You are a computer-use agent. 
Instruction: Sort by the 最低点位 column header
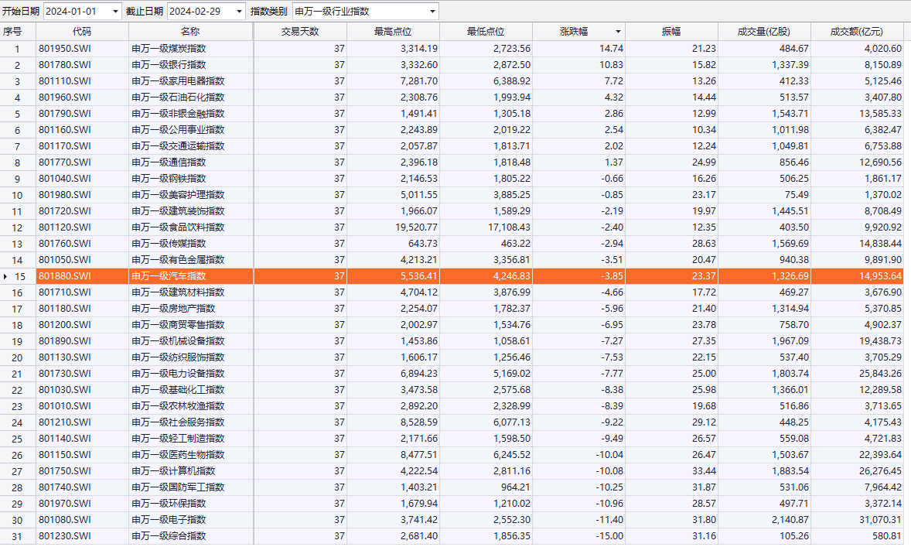pos(486,32)
